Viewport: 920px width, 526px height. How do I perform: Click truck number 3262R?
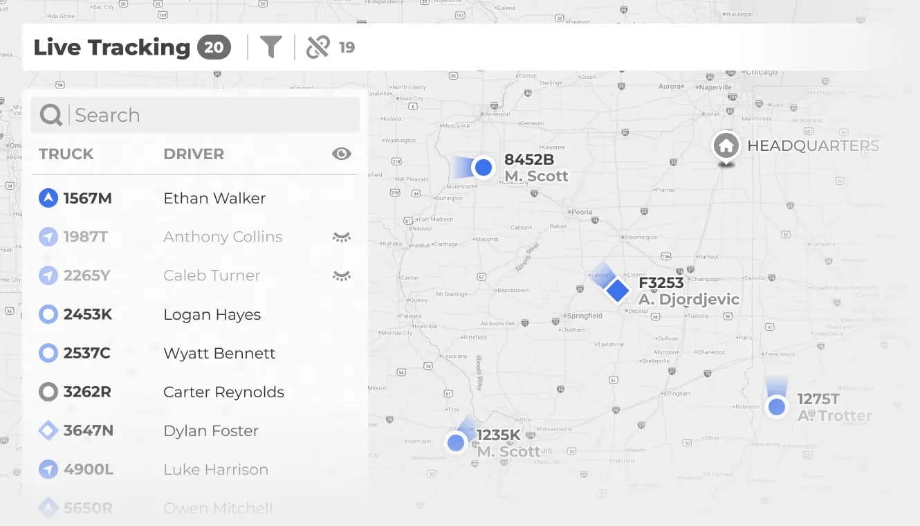(x=87, y=392)
